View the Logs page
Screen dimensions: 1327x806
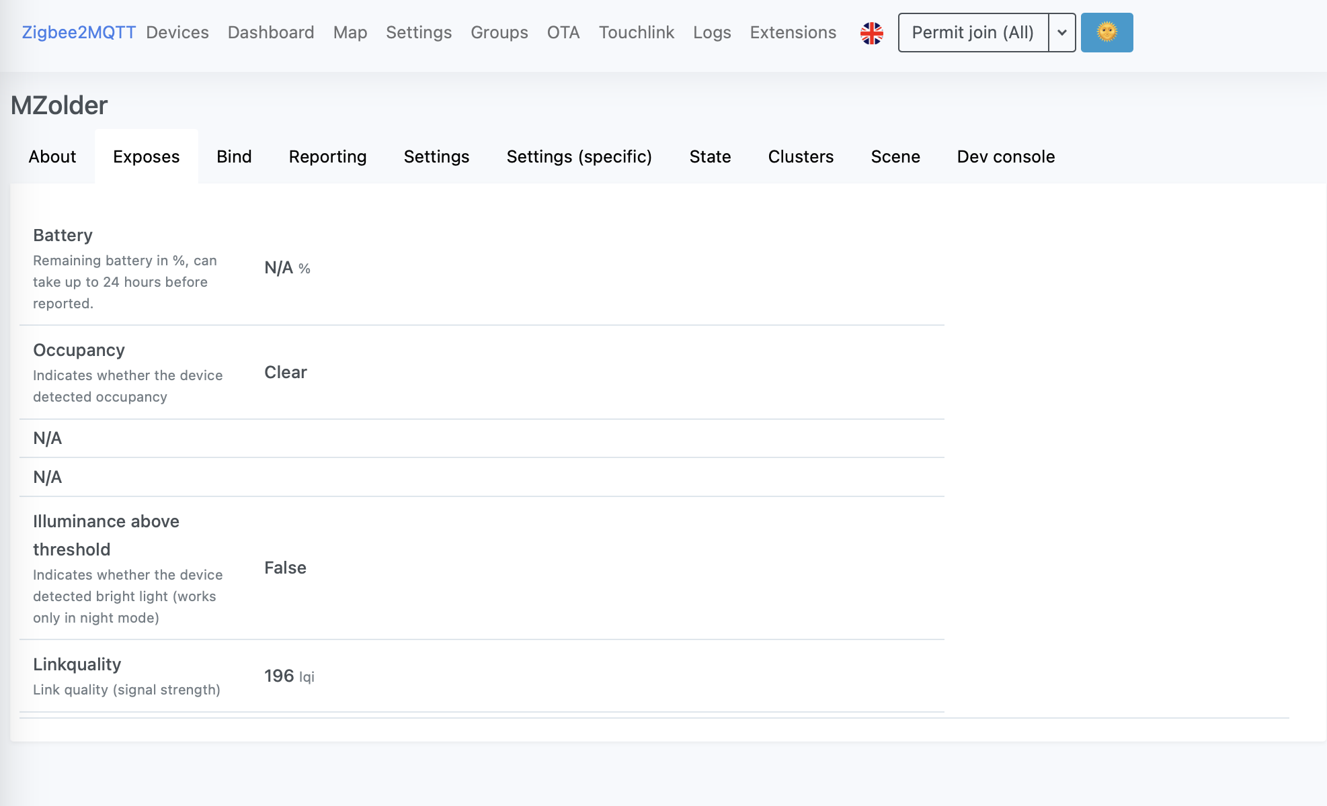(712, 32)
